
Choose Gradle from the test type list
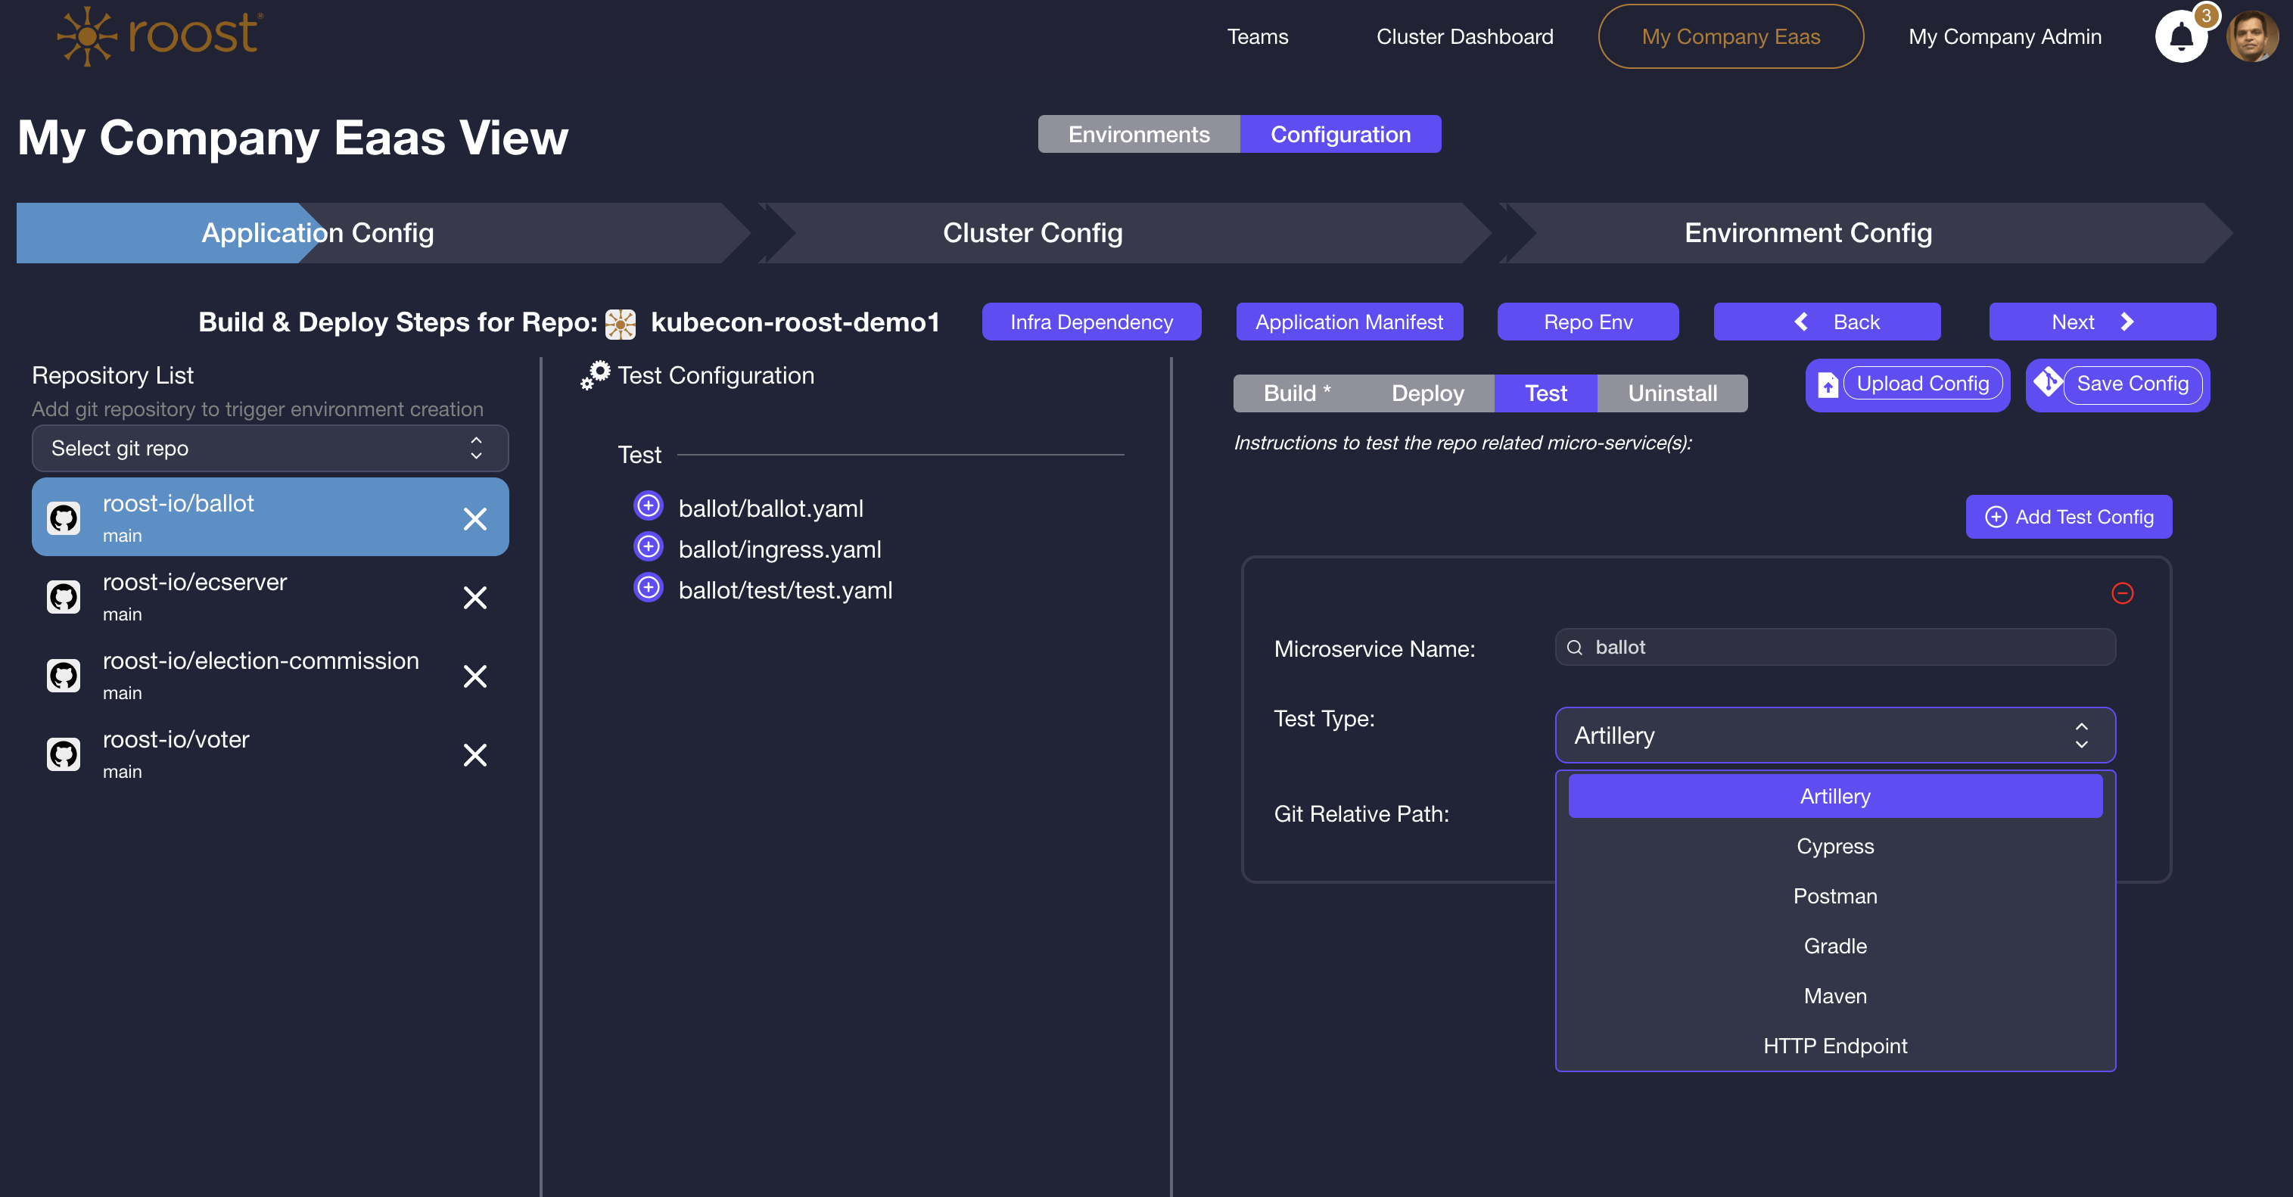coord(1835,946)
